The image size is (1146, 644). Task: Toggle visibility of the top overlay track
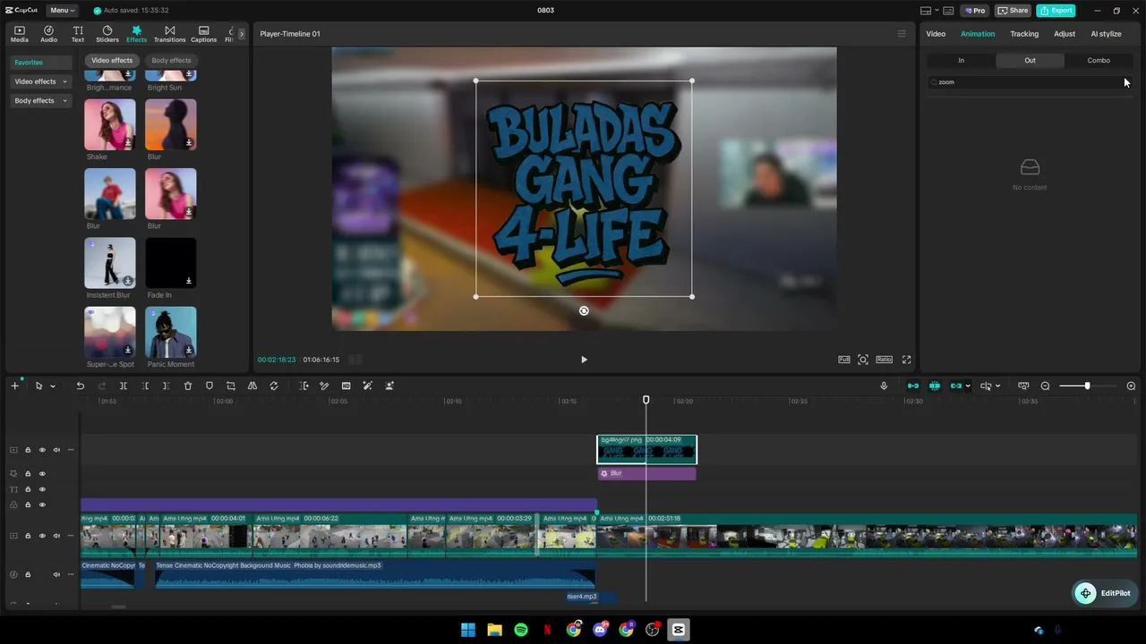tap(42, 450)
